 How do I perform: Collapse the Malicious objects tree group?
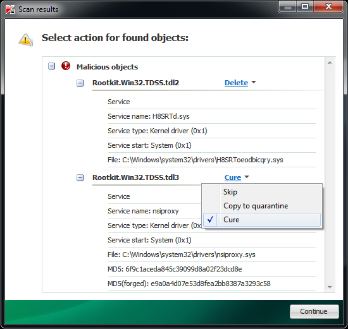(x=51, y=66)
